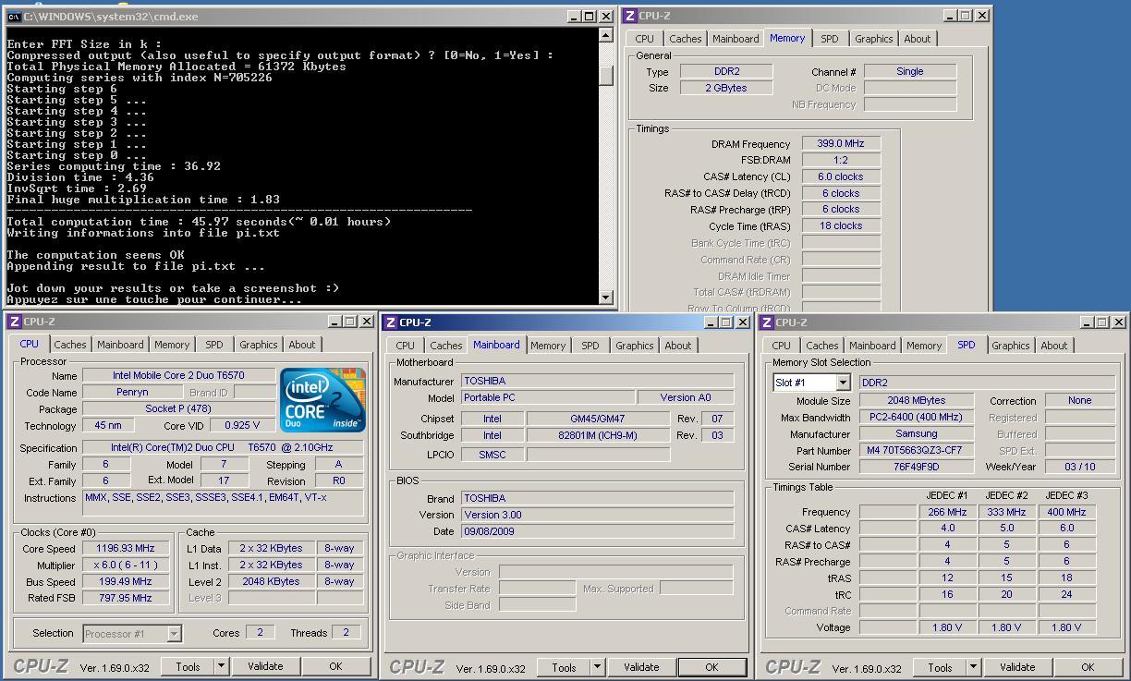1131x681 pixels.
Task: Click Tools button in CPU window
Action: click(x=188, y=665)
